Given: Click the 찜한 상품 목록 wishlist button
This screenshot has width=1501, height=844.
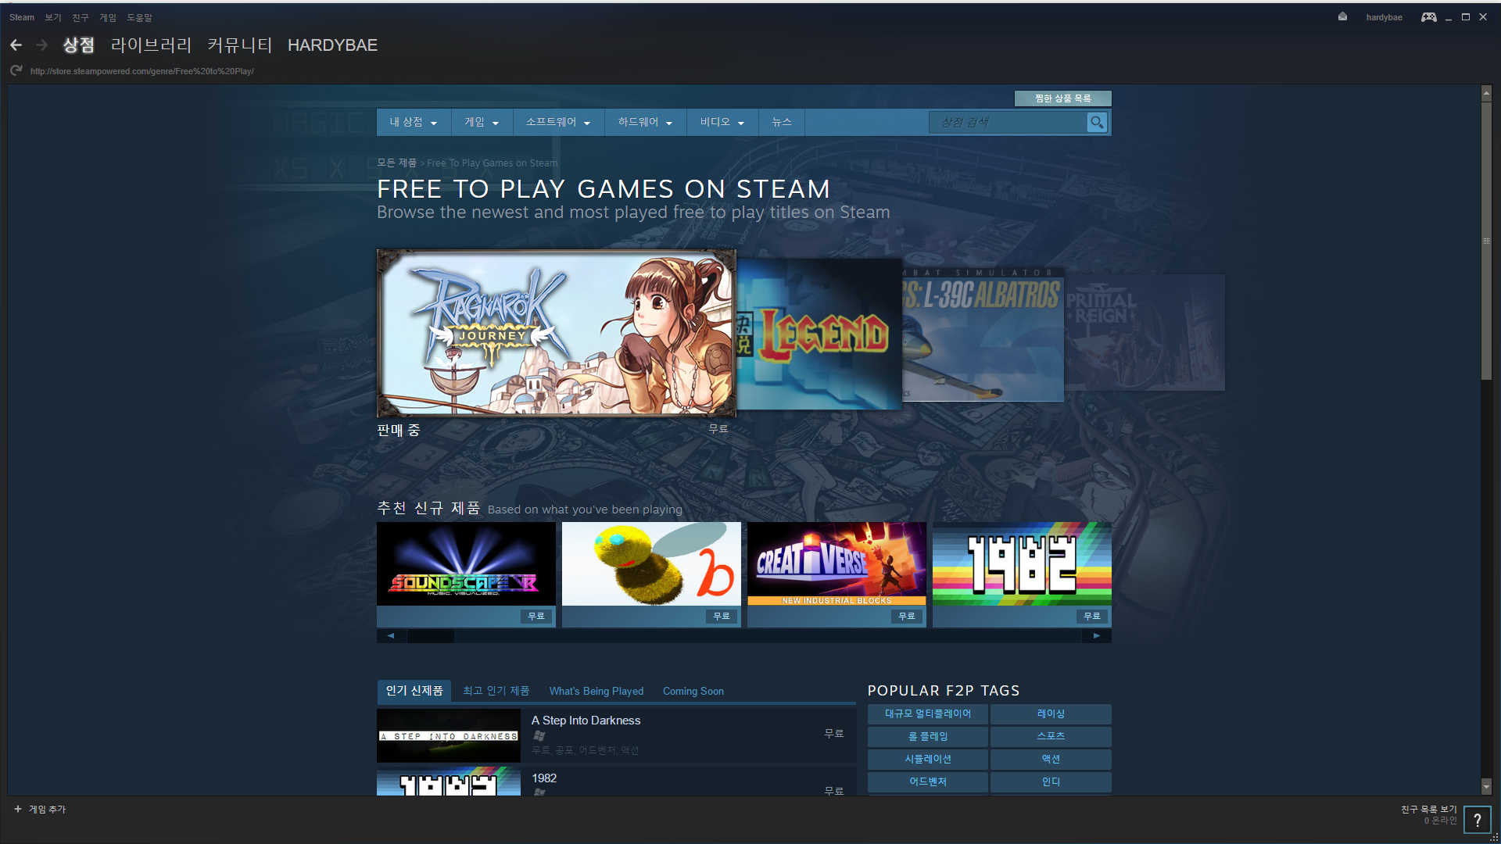Looking at the screenshot, I should tap(1062, 98).
